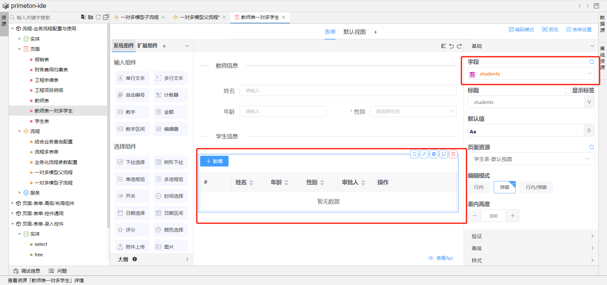Click the new folder icon in resource panel
The height and width of the screenshot is (285, 607).
click(x=91, y=17)
